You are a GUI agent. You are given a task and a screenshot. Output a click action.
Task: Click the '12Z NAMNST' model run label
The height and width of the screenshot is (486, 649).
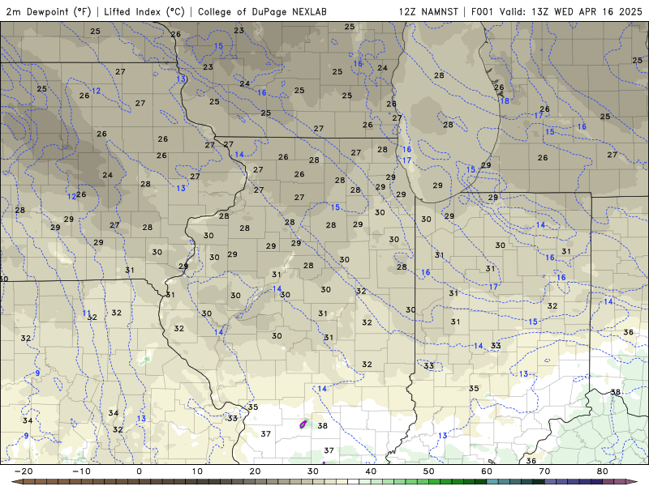coord(428,11)
